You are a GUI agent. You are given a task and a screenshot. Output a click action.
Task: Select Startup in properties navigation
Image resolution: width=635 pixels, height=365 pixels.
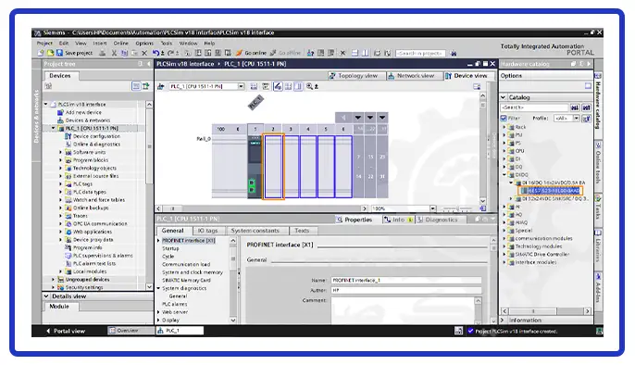click(170, 248)
